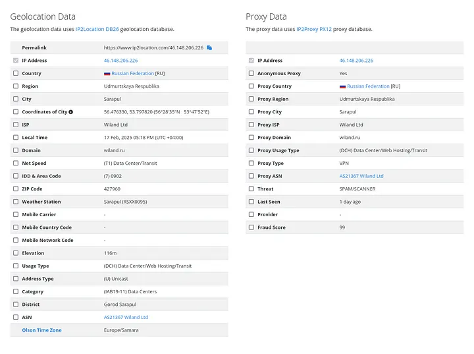Image resolution: width=474 pixels, height=354 pixels.
Task: Click the Russian flag icon in Proxy Country row
Action: pos(342,86)
